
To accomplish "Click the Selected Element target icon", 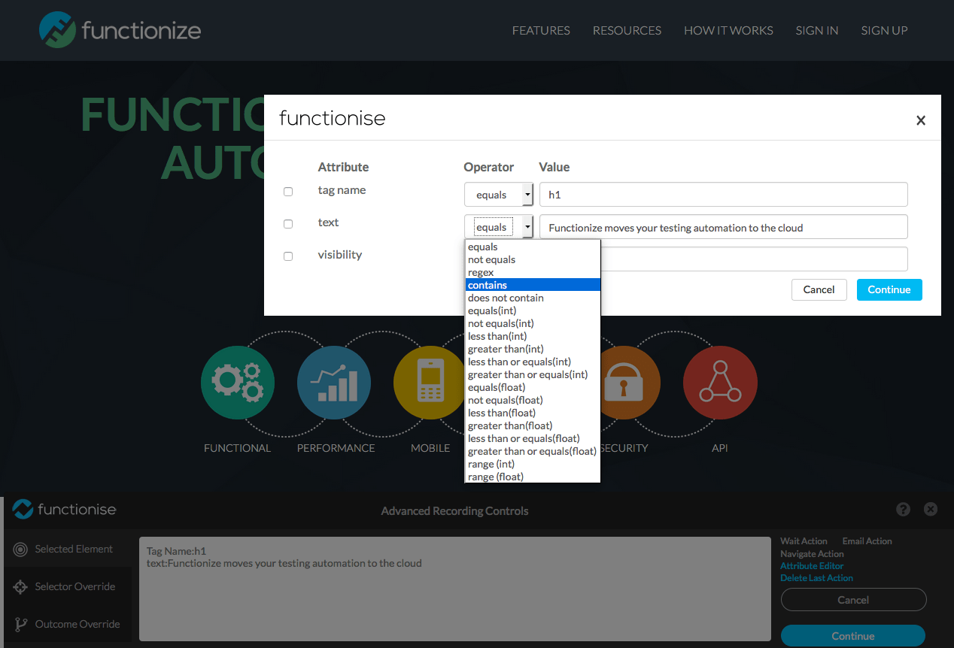I will pyautogui.click(x=20, y=550).
